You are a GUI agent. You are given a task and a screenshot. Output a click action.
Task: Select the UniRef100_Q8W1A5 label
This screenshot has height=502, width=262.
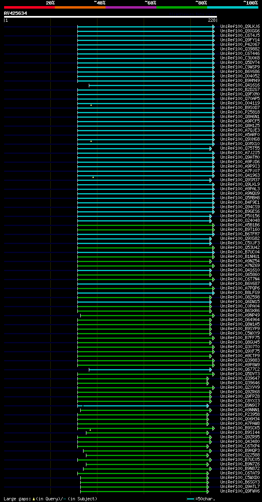tap(240, 324)
